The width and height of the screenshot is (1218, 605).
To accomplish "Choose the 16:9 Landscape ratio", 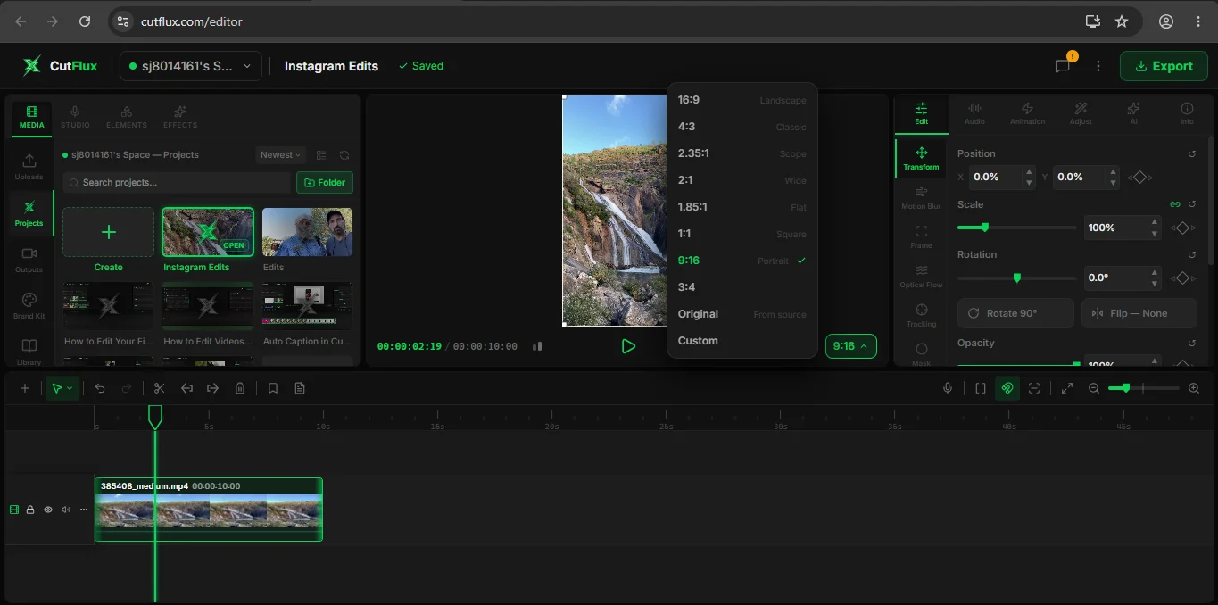I will coord(742,100).
